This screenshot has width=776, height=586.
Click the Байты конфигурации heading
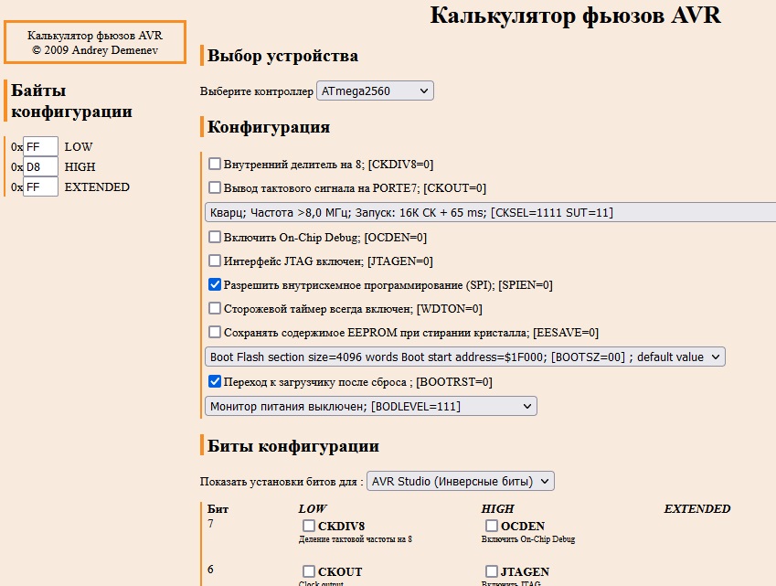click(x=71, y=101)
